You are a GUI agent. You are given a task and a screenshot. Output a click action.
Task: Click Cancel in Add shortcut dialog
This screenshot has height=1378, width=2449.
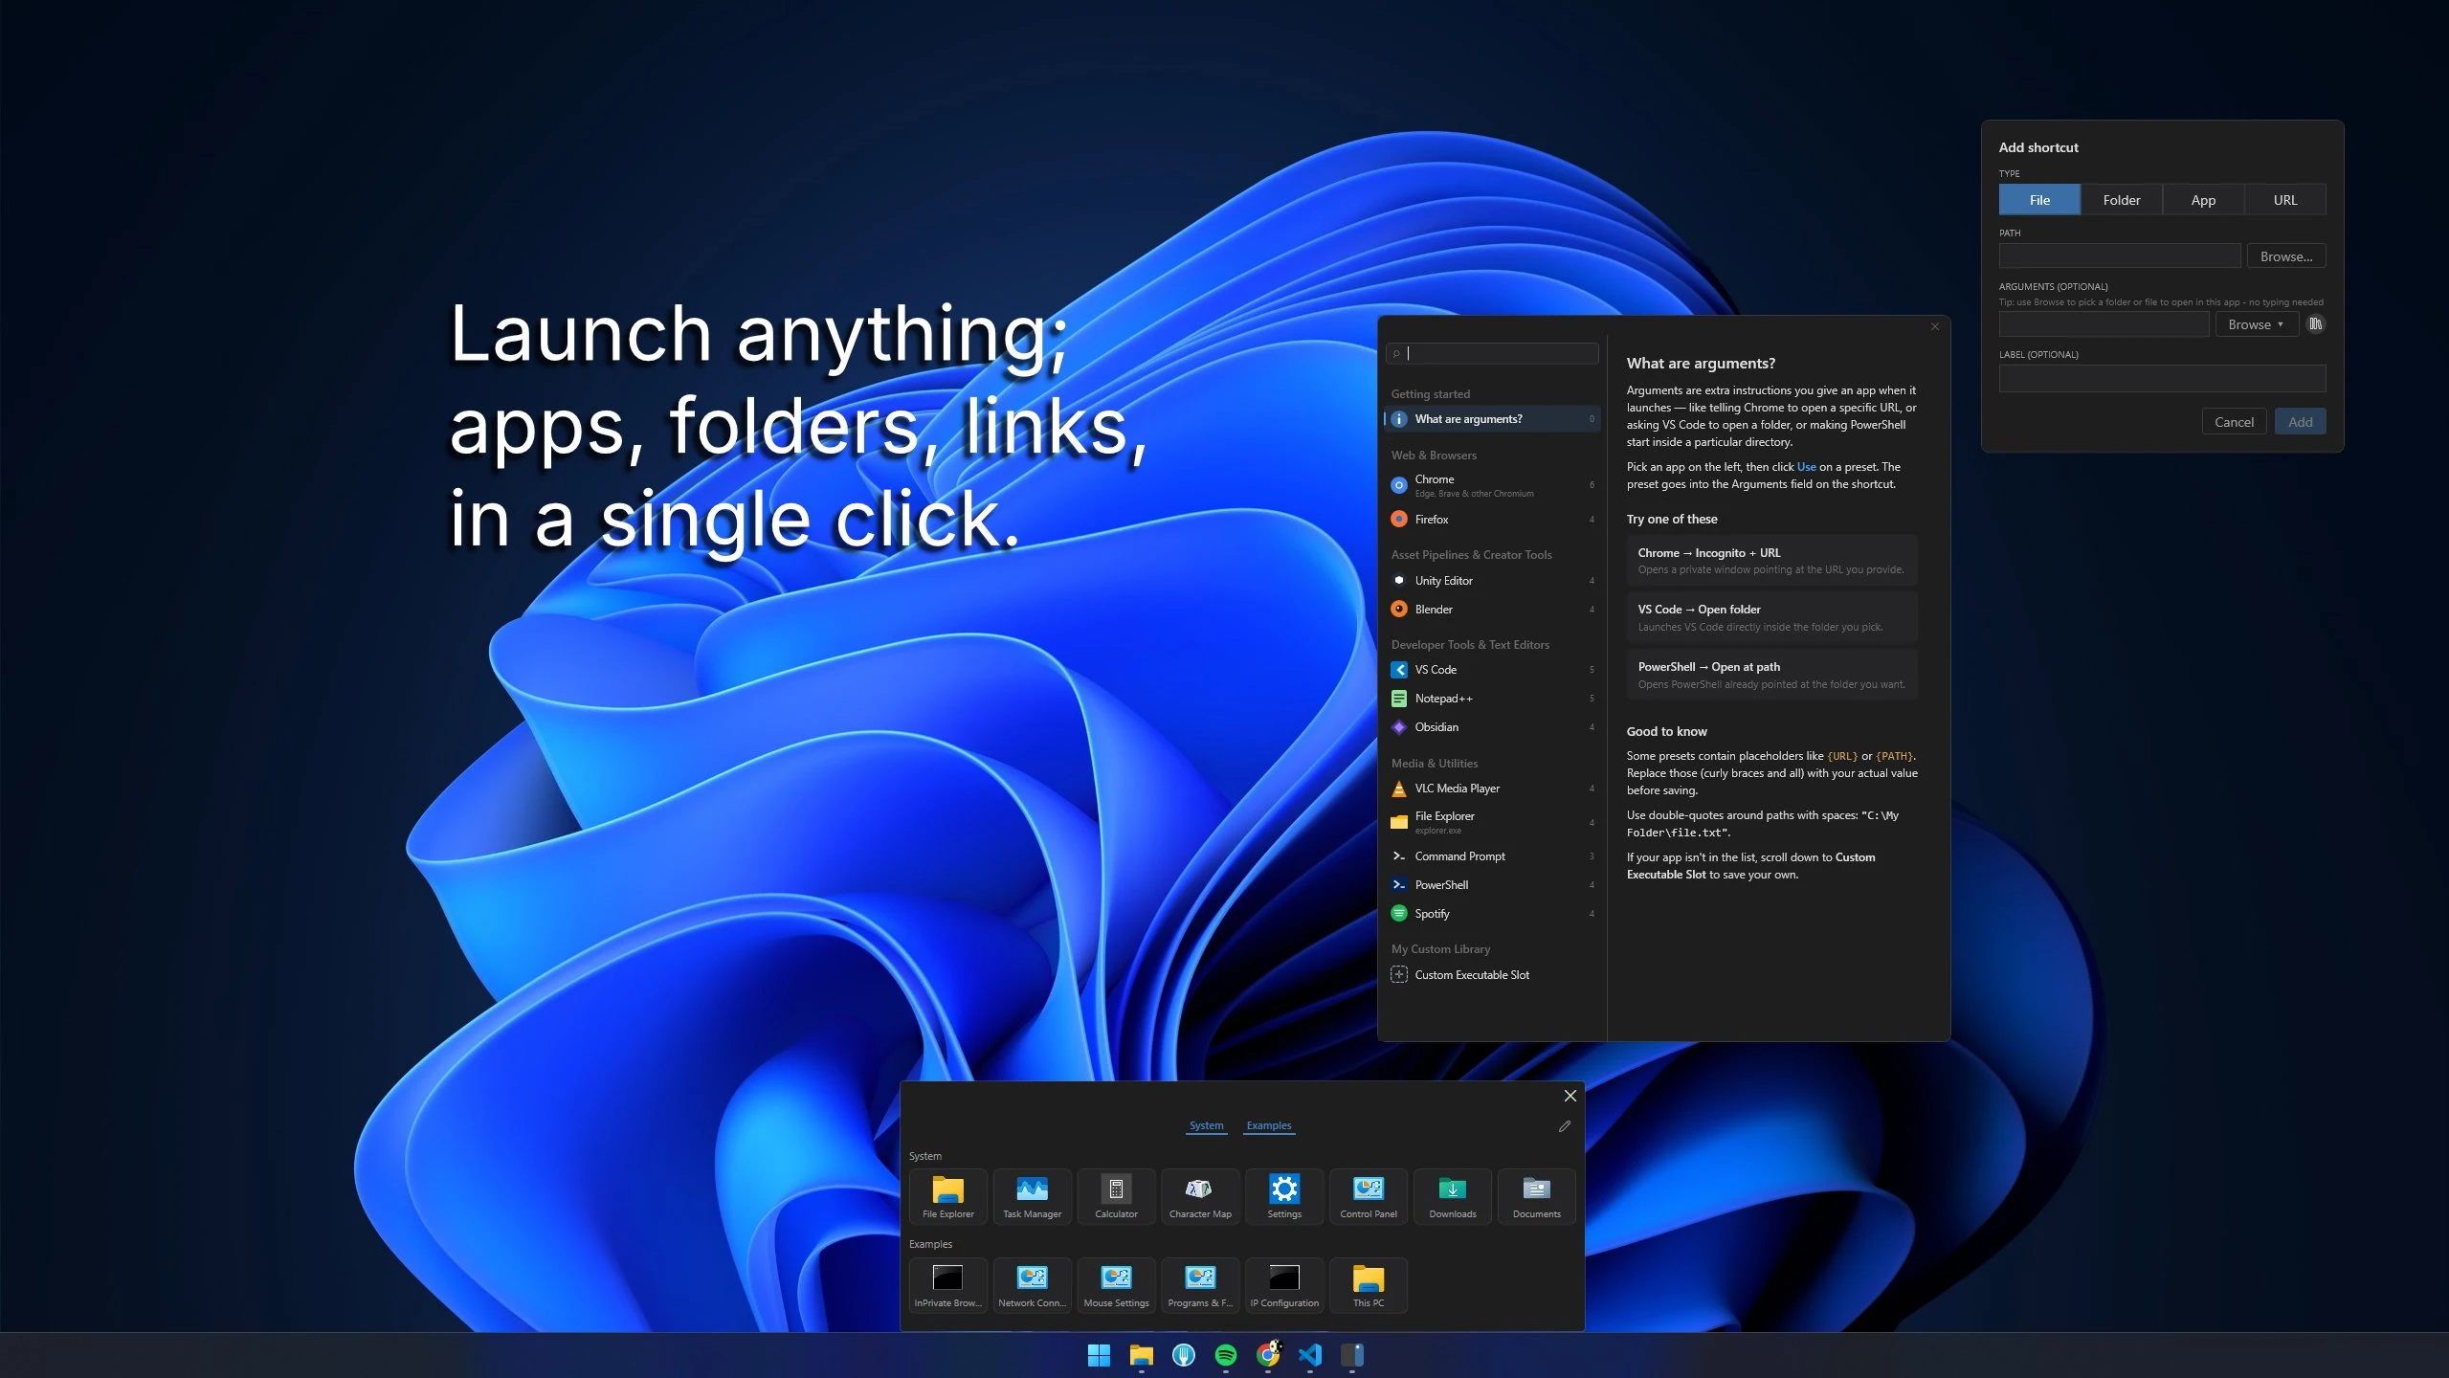(2234, 422)
